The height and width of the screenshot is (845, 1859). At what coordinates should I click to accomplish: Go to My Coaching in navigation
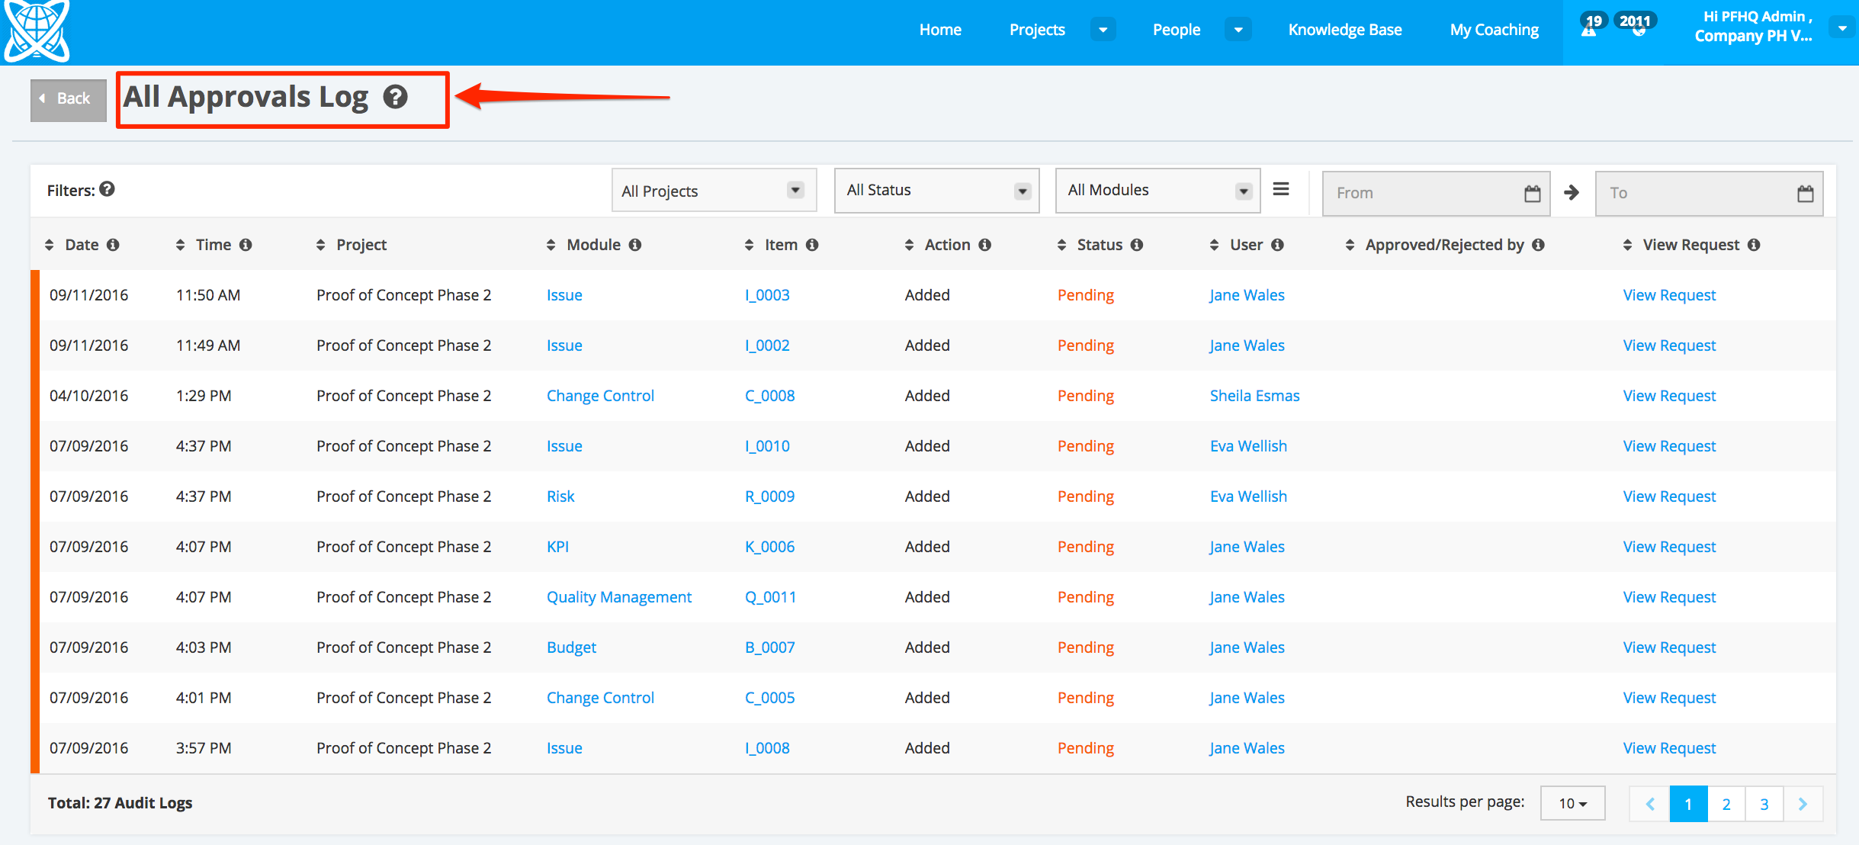click(x=1494, y=30)
